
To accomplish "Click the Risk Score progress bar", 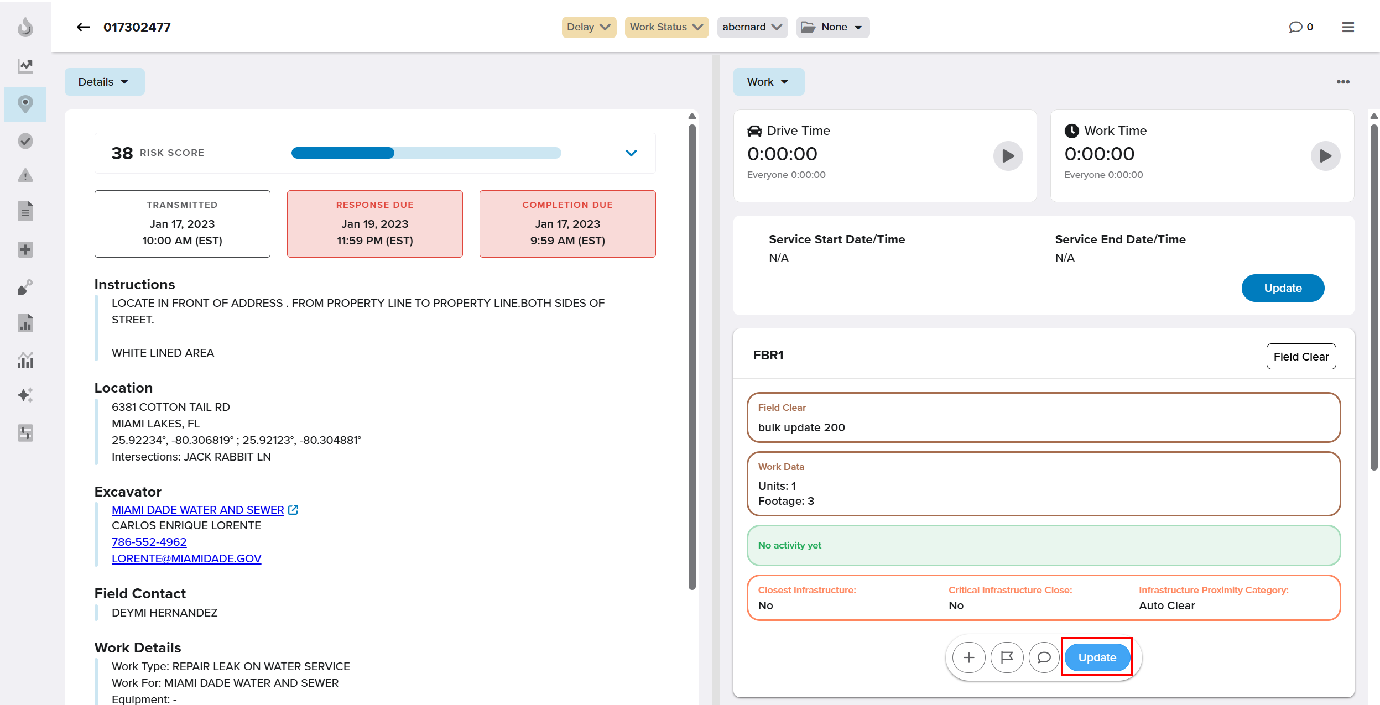I will pos(426,153).
